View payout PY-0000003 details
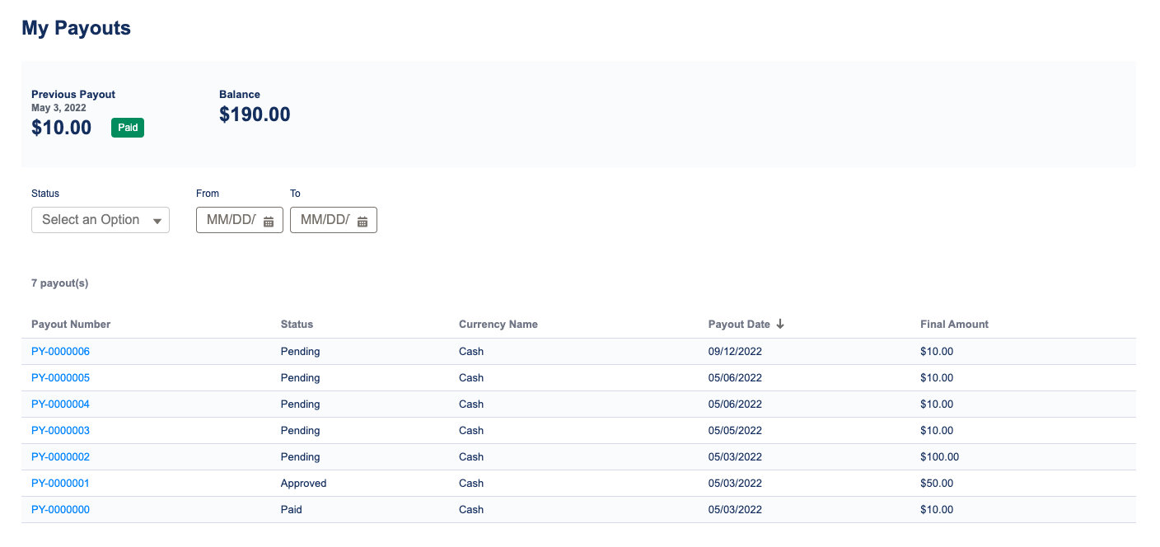This screenshot has height=547, width=1160. click(x=60, y=431)
